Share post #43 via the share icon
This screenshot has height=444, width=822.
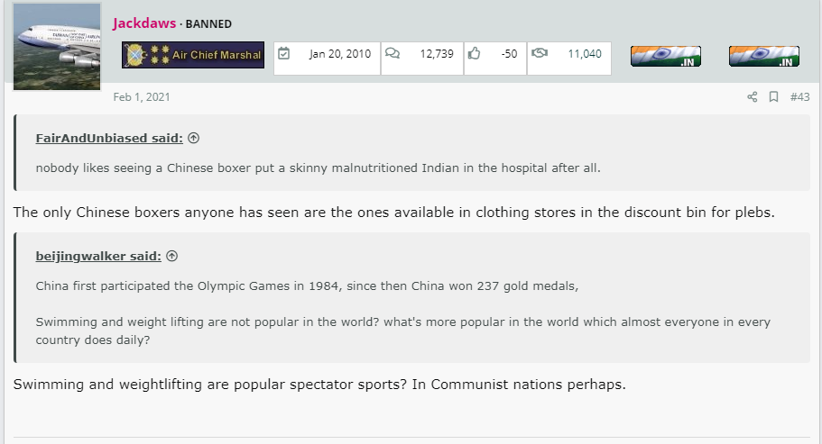tap(753, 96)
